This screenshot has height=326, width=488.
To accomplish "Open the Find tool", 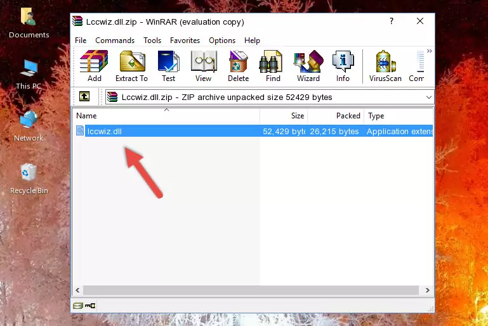I will (x=273, y=66).
